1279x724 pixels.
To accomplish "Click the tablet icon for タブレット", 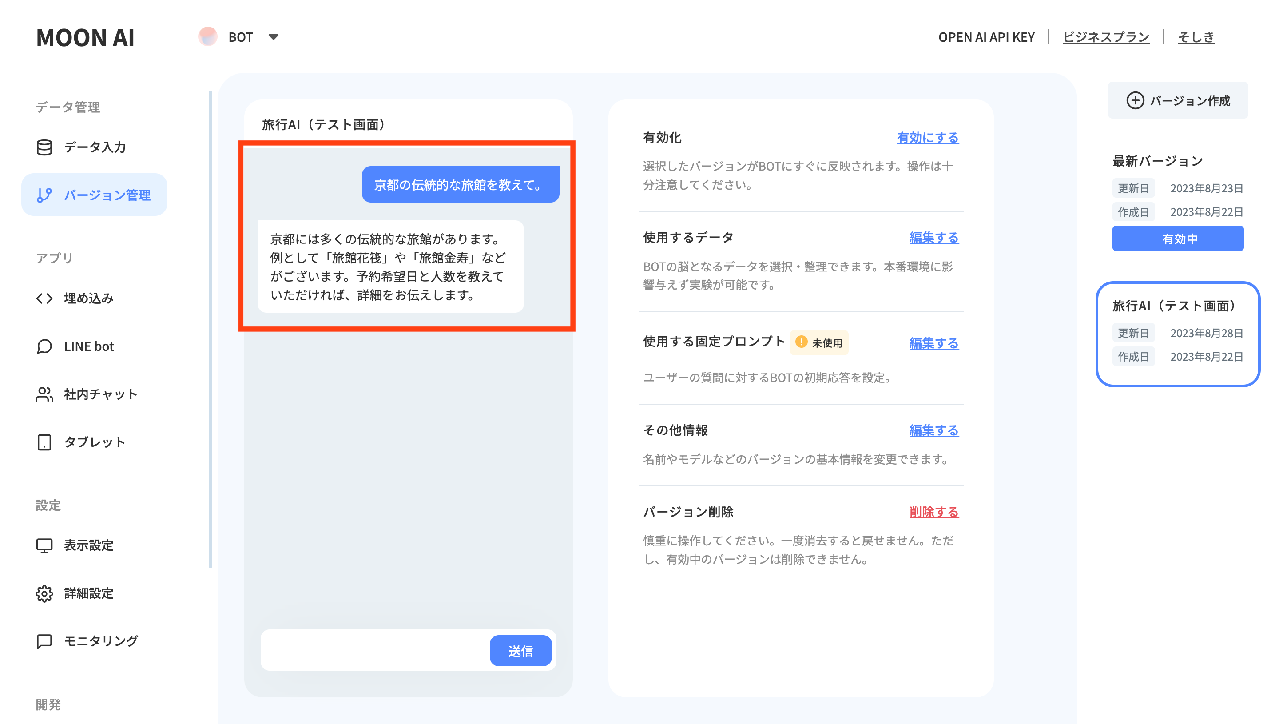I will tap(44, 442).
